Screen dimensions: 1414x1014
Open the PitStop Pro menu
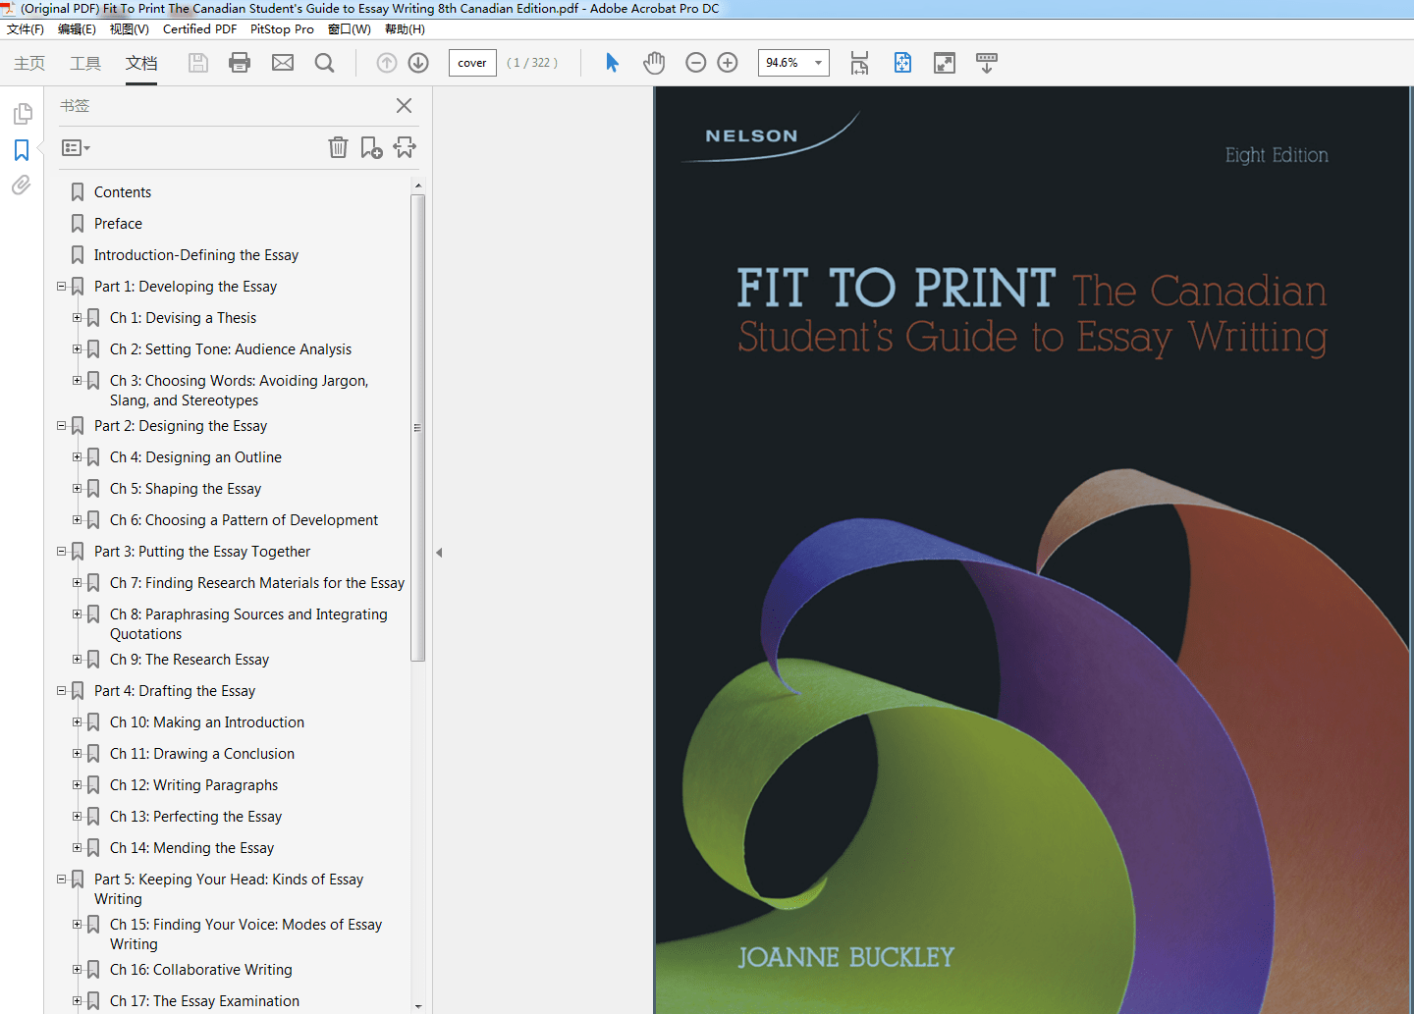(x=282, y=29)
